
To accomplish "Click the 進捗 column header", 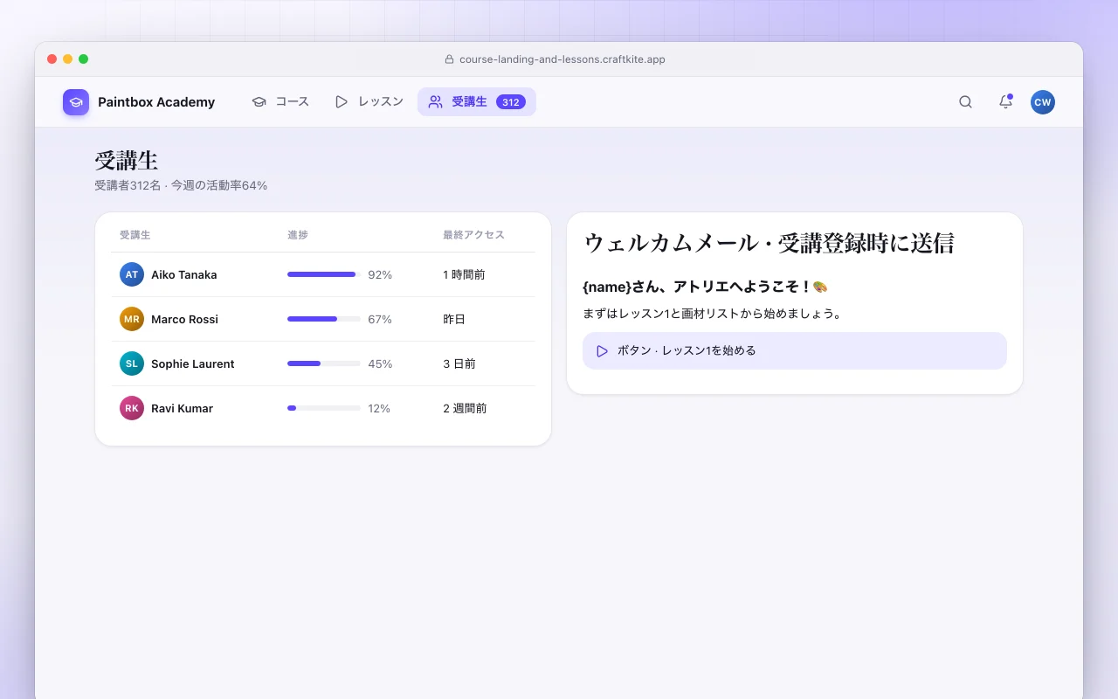I will tap(298, 235).
